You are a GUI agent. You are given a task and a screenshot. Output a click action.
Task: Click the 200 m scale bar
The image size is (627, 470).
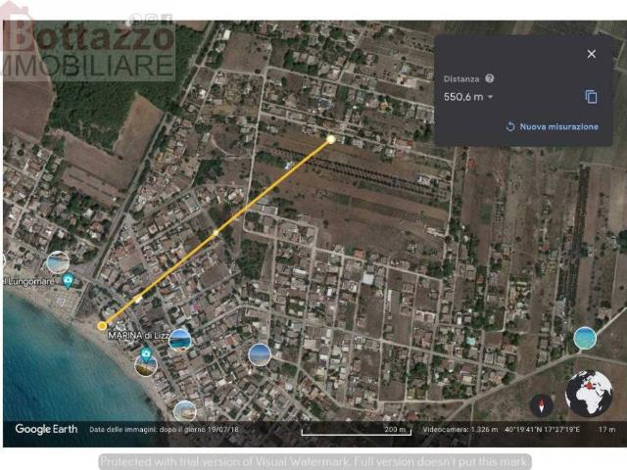point(355,431)
